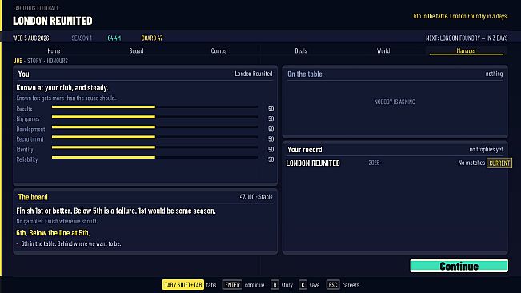This screenshot has width=521, height=293.
Task: Click the 'Finish 1st or better' objective text
Action: point(116,211)
